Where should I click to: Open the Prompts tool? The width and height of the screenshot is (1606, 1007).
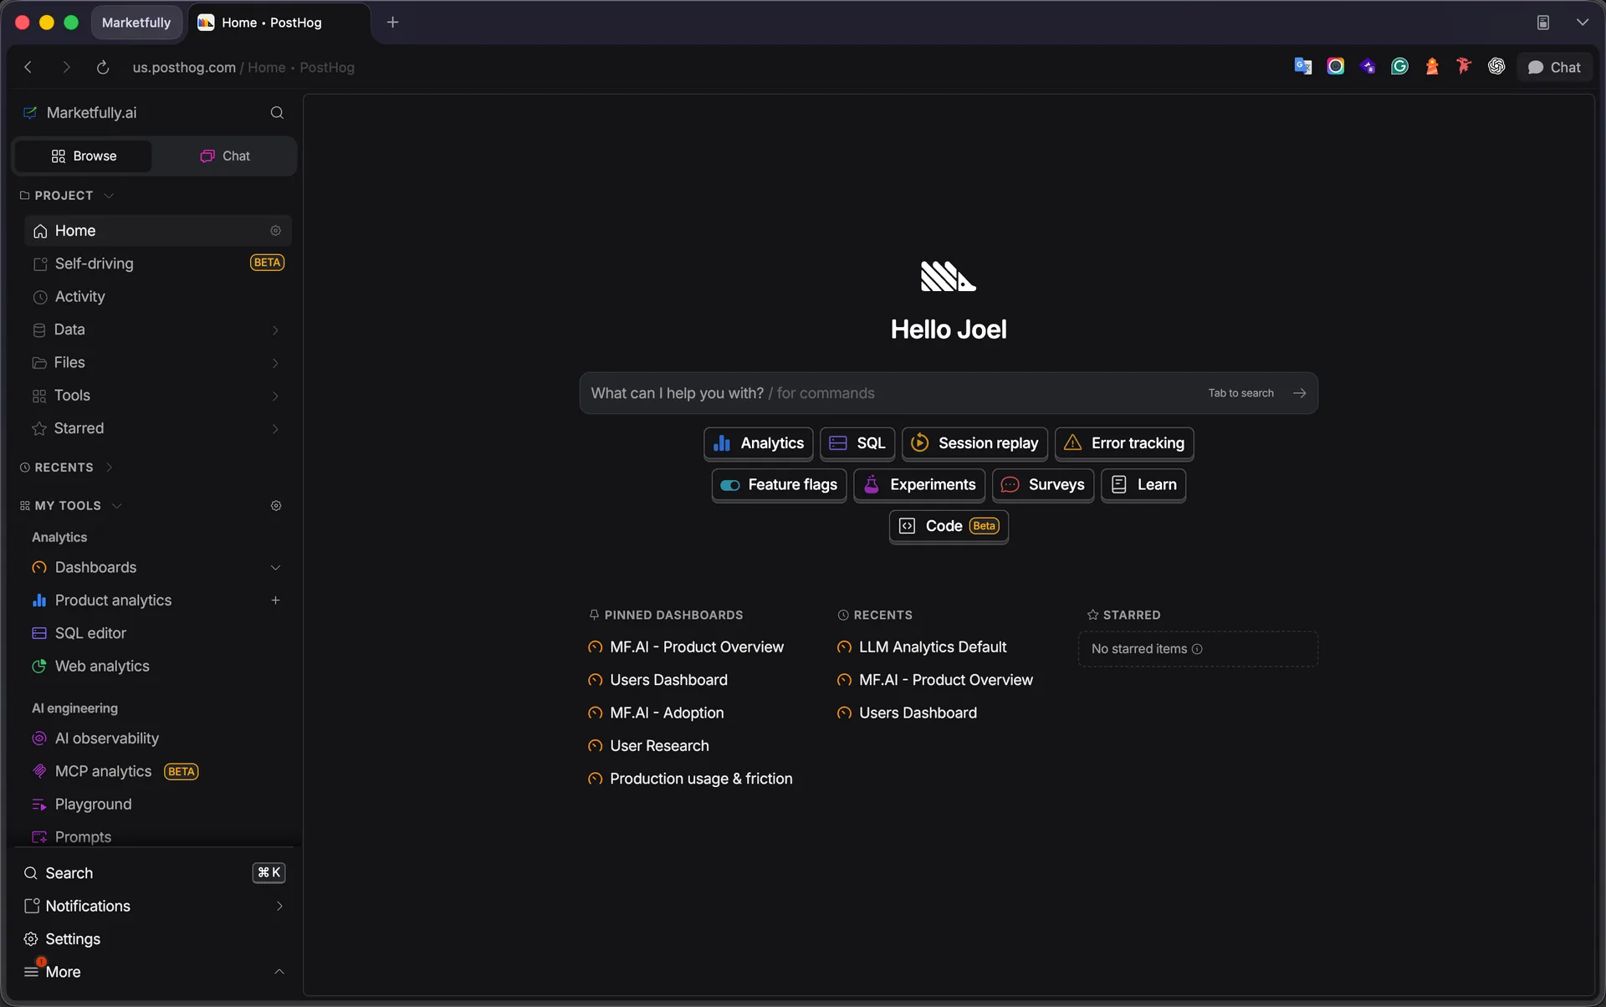[158, 836]
